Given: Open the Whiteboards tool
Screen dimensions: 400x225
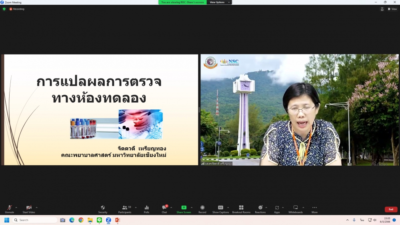Looking at the screenshot, I should (296, 209).
